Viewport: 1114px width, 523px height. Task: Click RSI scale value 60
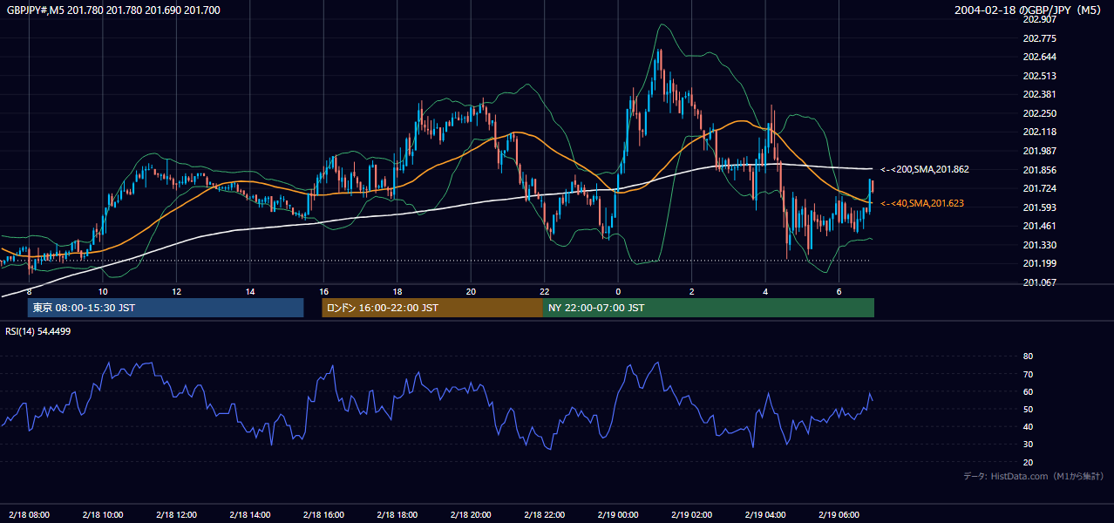tap(1028, 391)
